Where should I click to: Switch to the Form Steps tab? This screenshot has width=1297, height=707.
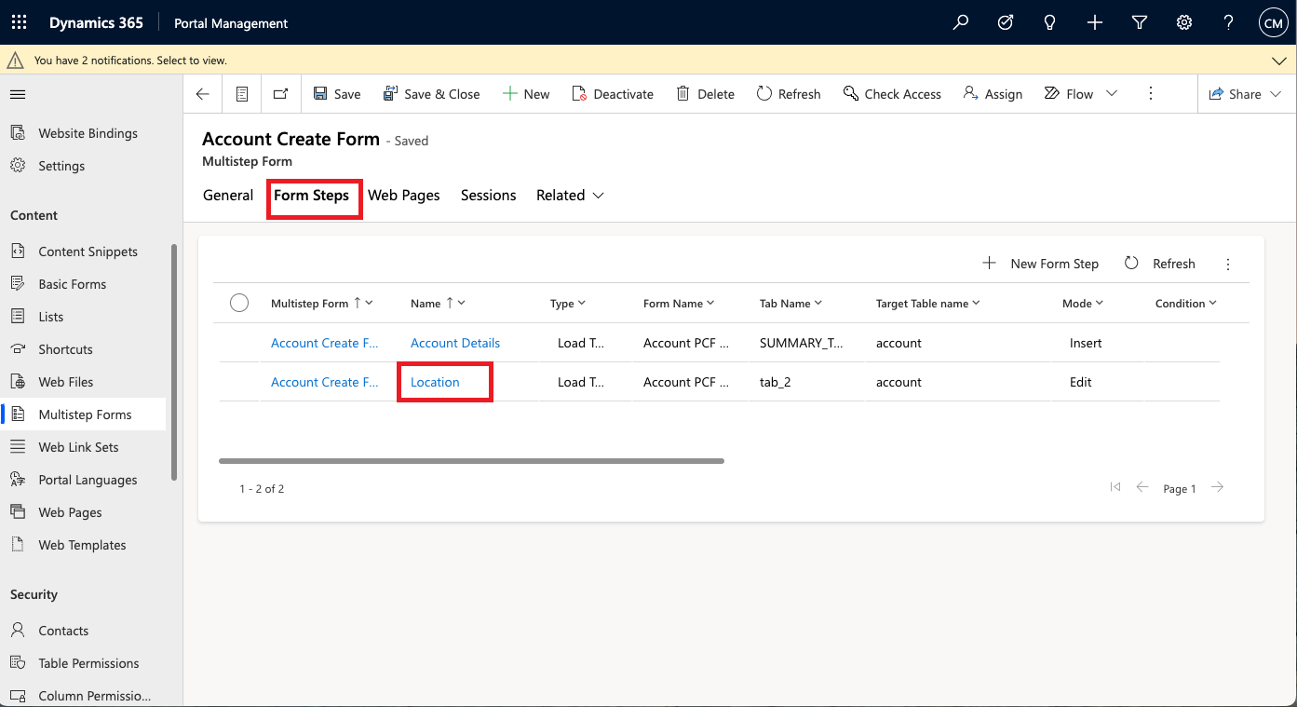tap(312, 196)
